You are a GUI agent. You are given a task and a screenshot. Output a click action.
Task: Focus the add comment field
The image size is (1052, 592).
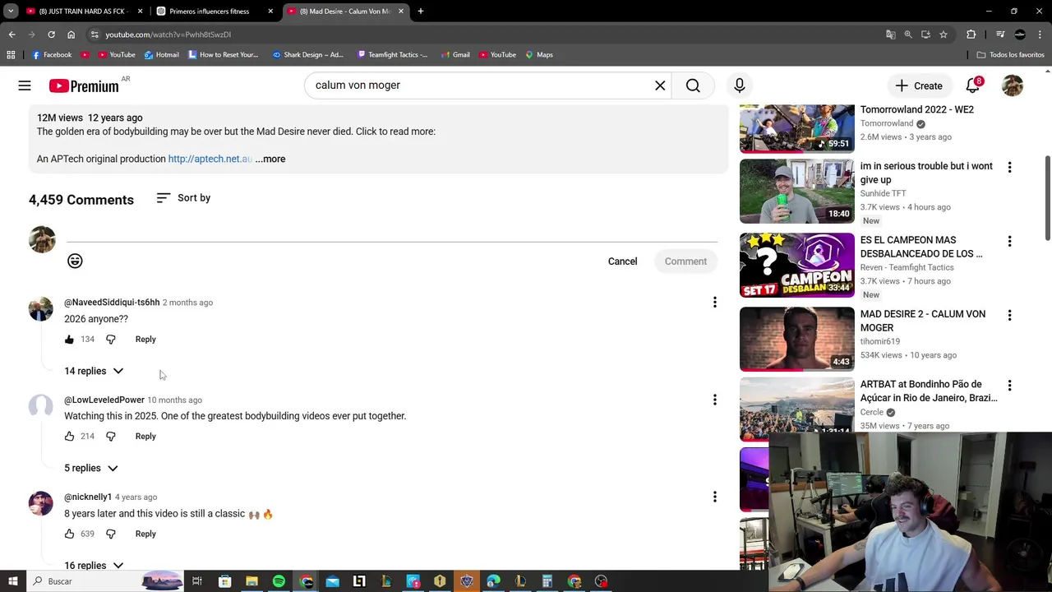[x=392, y=233]
